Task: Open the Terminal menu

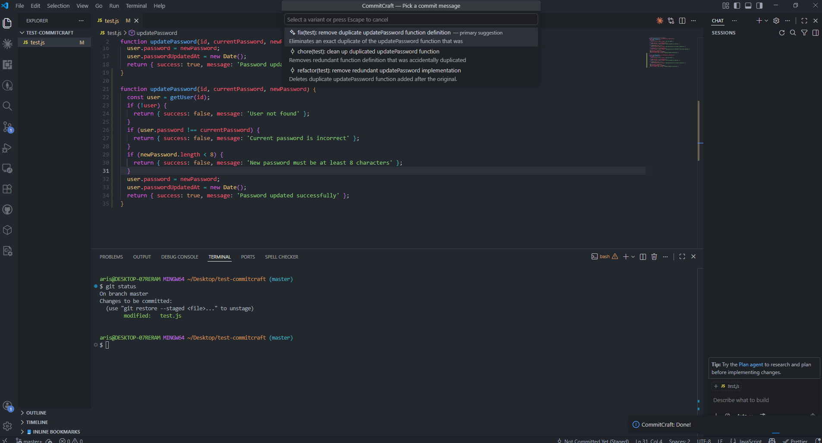Action: tap(136, 6)
